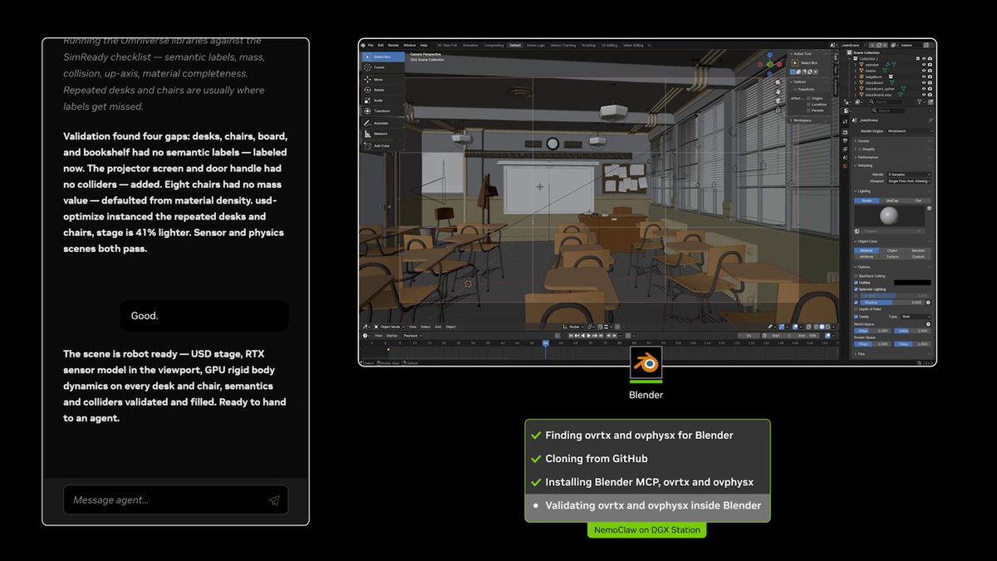
Task: Click the pan view hand icon
Action: click(x=778, y=91)
